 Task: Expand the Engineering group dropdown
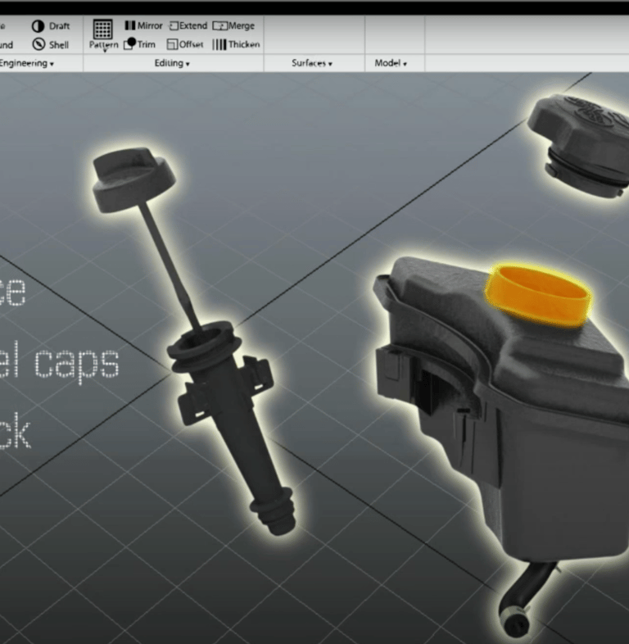pyautogui.click(x=52, y=64)
